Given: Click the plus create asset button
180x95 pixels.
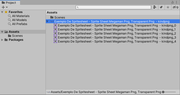Looking at the screenshot, I should (3, 7).
